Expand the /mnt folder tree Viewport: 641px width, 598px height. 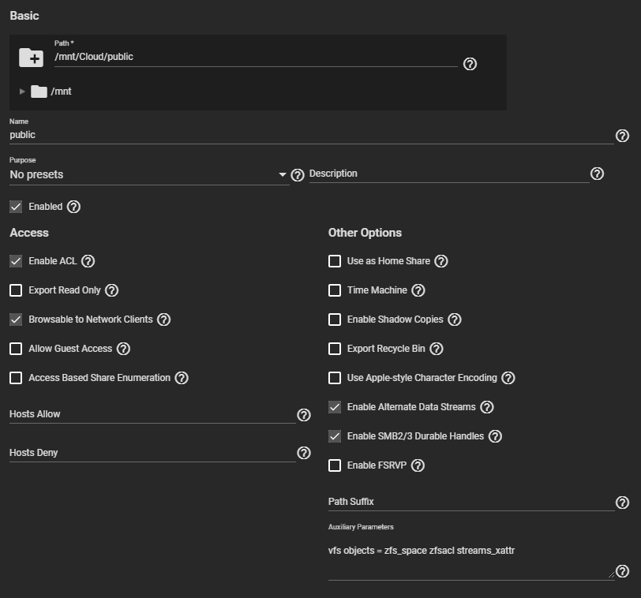tap(22, 92)
